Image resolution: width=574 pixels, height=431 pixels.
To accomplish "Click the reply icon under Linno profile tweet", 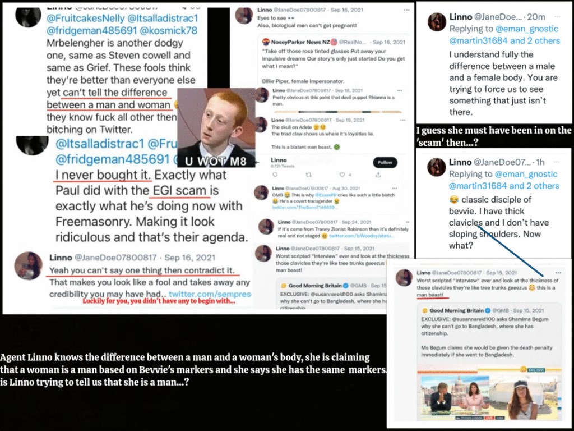I will point(275,175).
